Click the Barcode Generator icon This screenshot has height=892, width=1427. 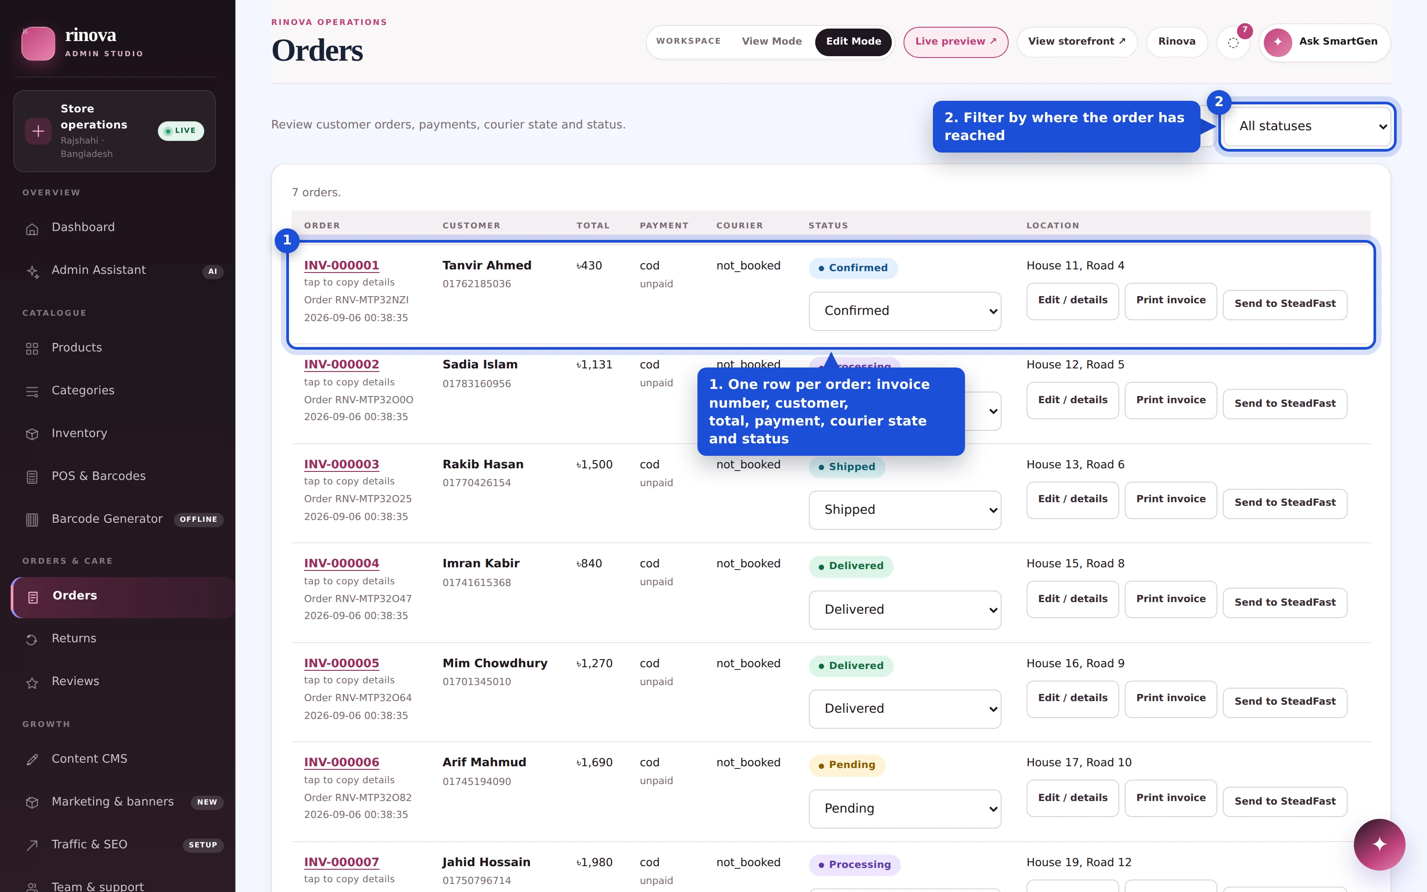point(33,520)
